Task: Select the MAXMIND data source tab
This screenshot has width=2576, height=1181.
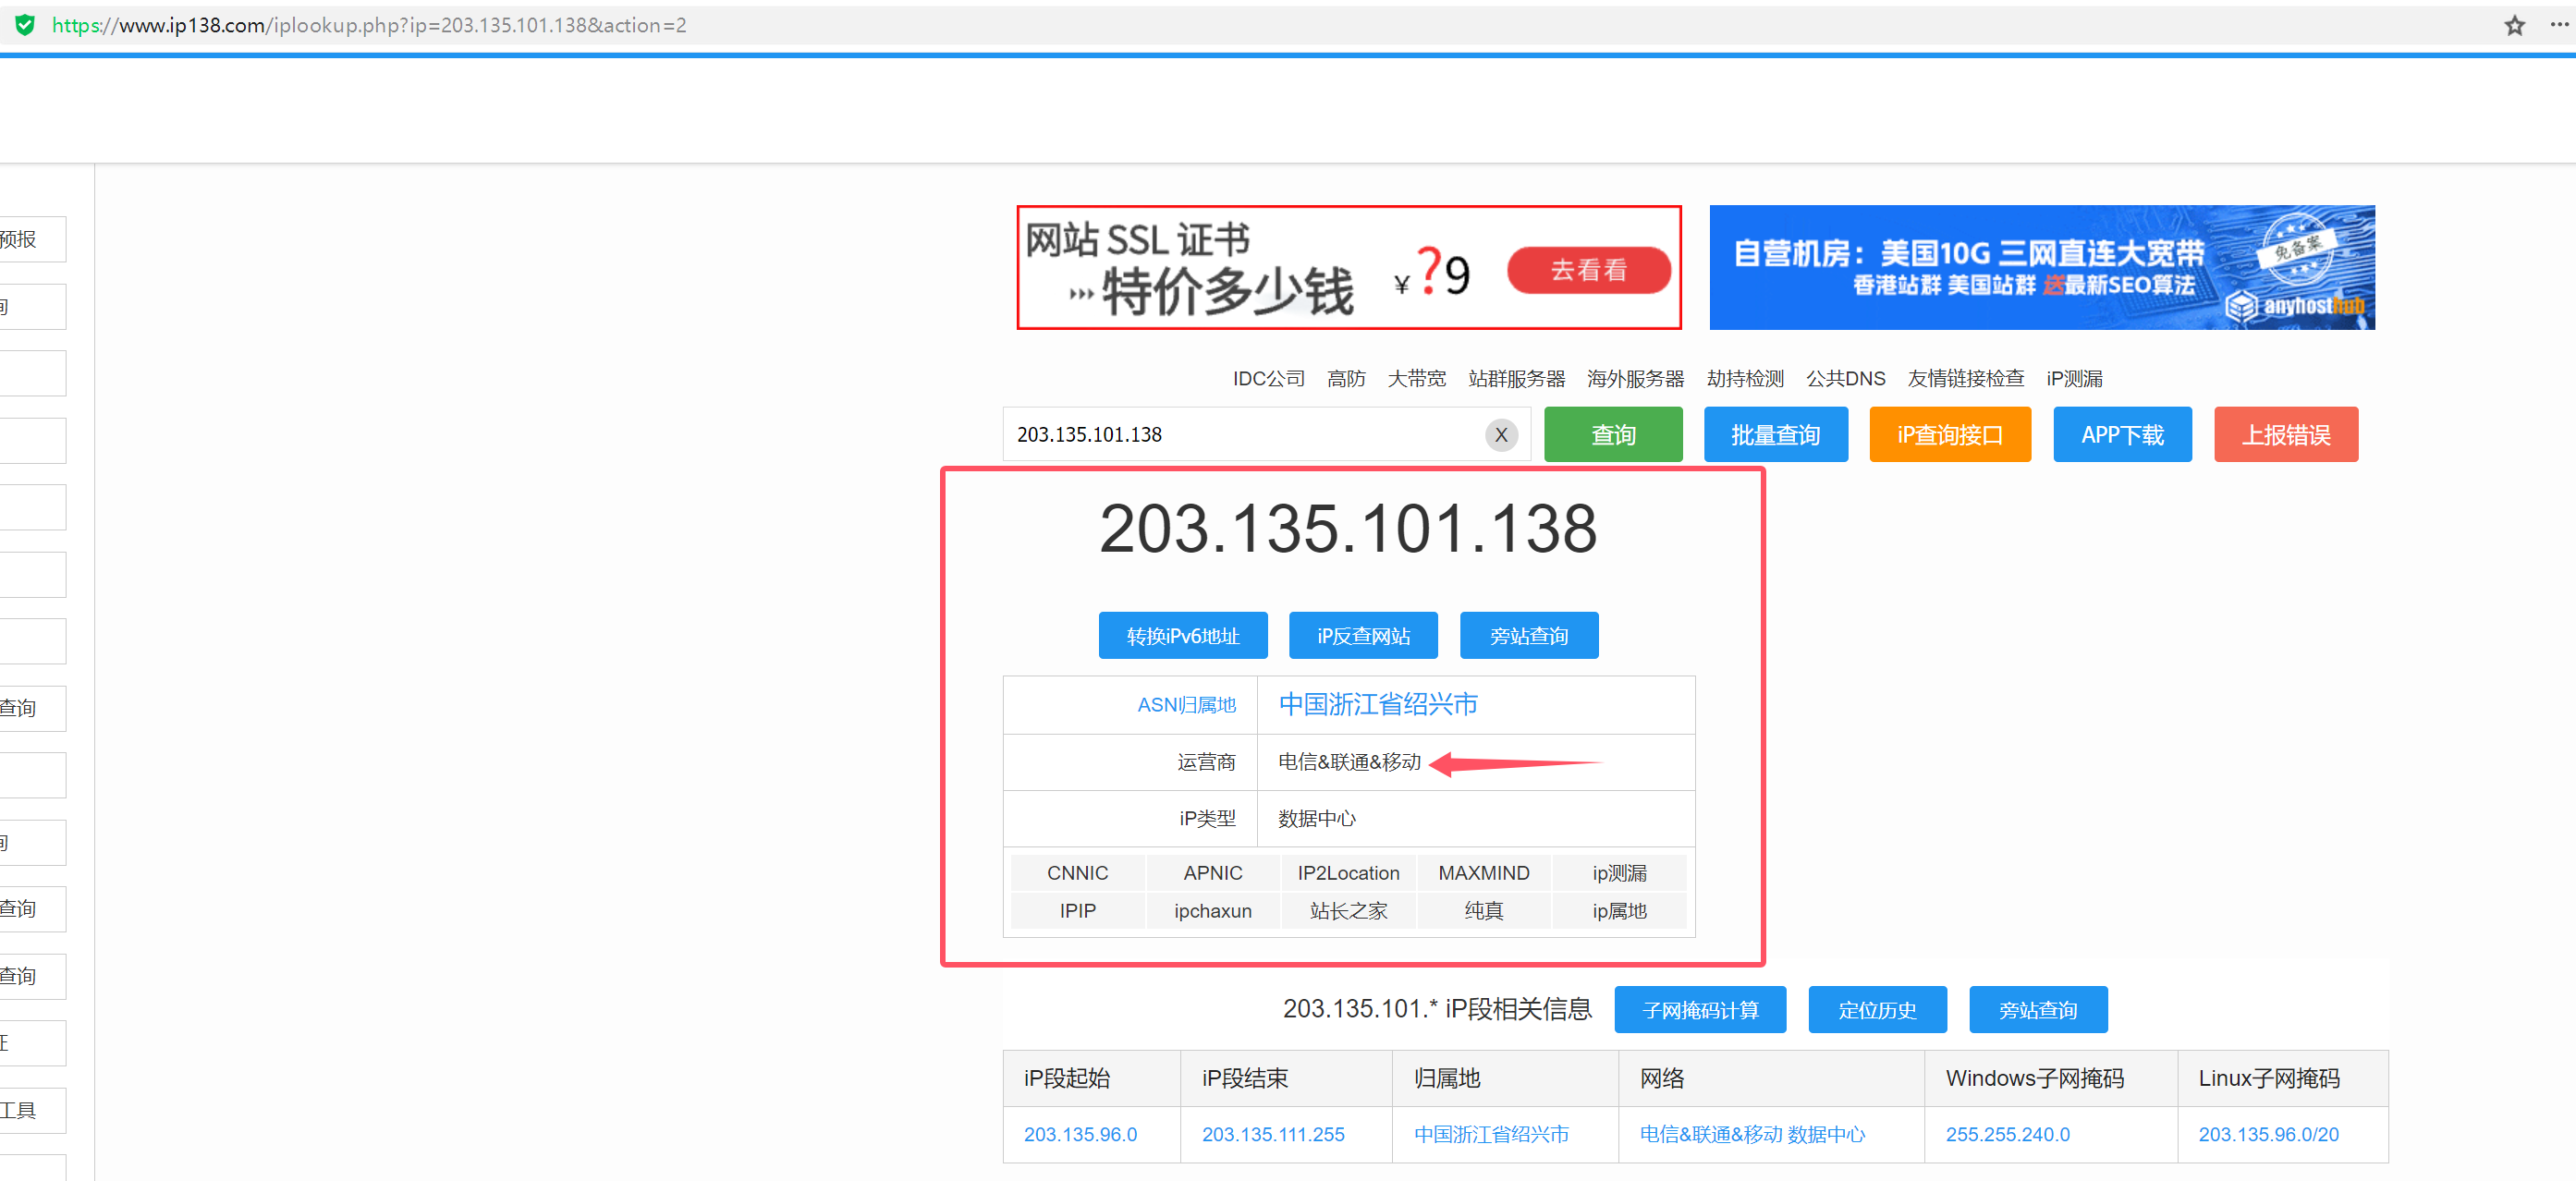Action: point(1483,873)
